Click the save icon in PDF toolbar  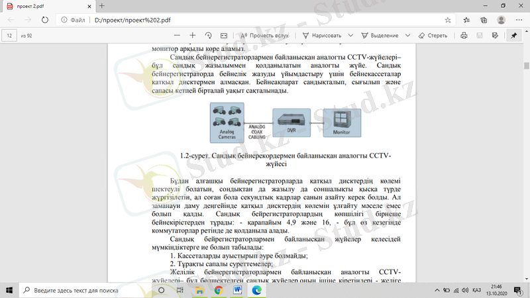click(x=479, y=36)
